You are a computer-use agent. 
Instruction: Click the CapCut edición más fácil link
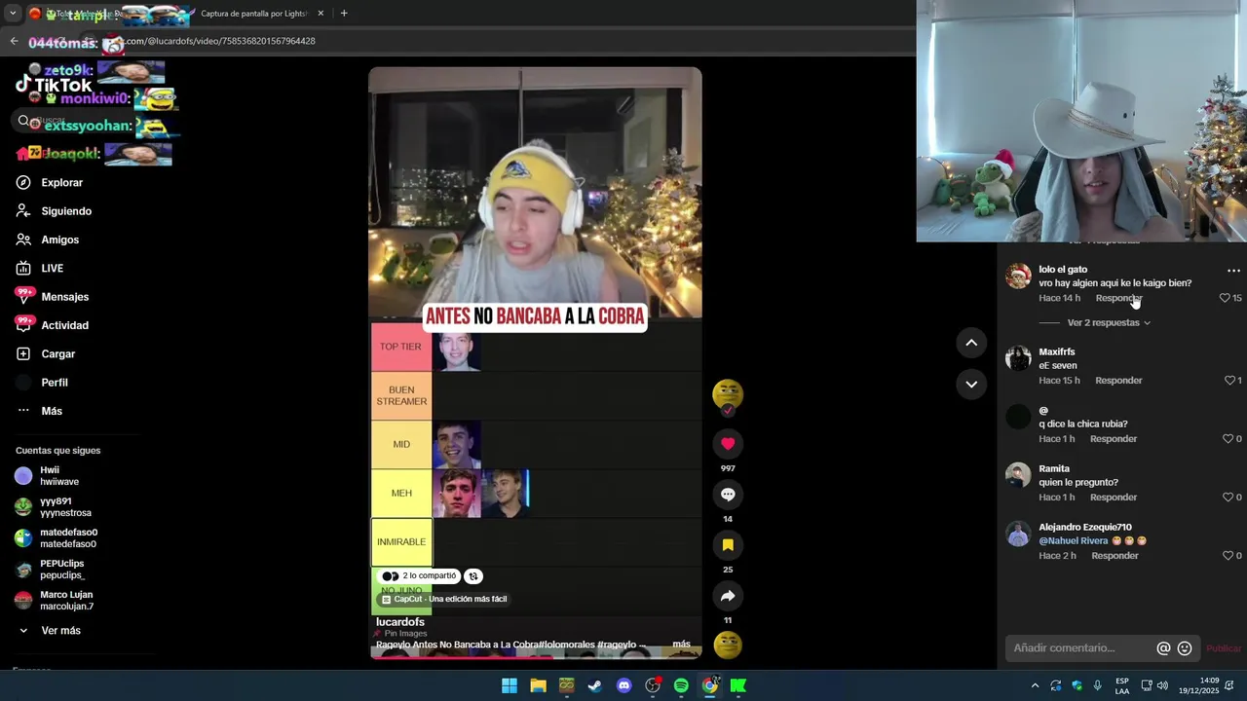[x=444, y=599]
